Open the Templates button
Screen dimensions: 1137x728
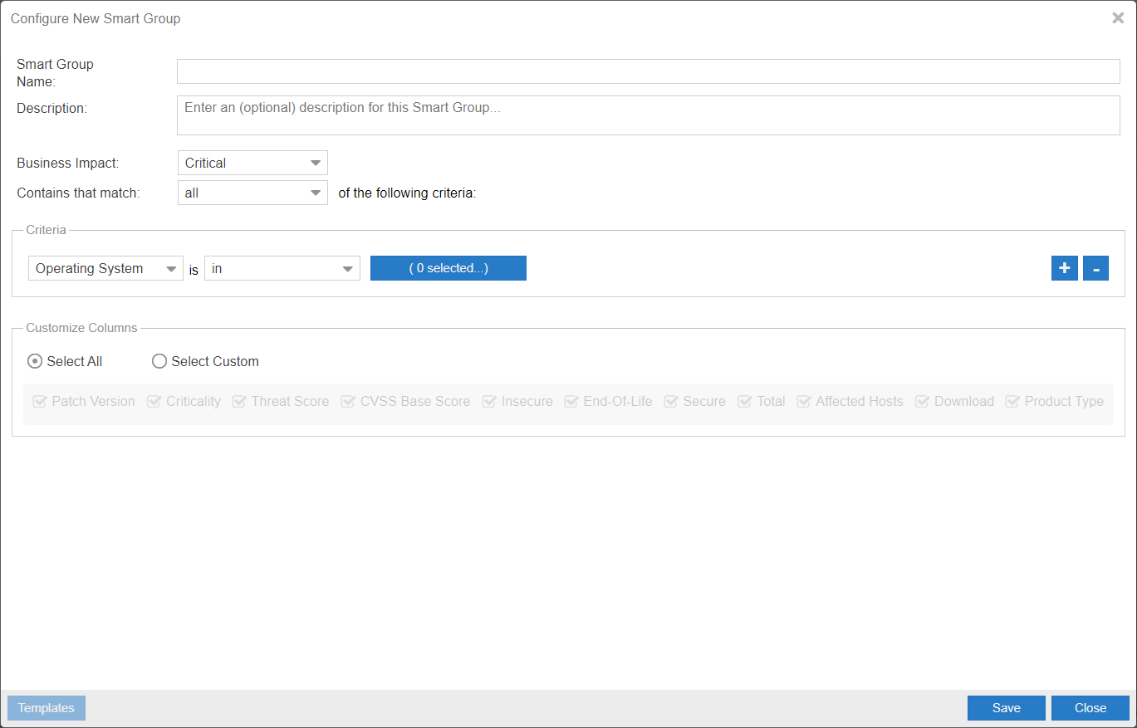coord(47,708)
